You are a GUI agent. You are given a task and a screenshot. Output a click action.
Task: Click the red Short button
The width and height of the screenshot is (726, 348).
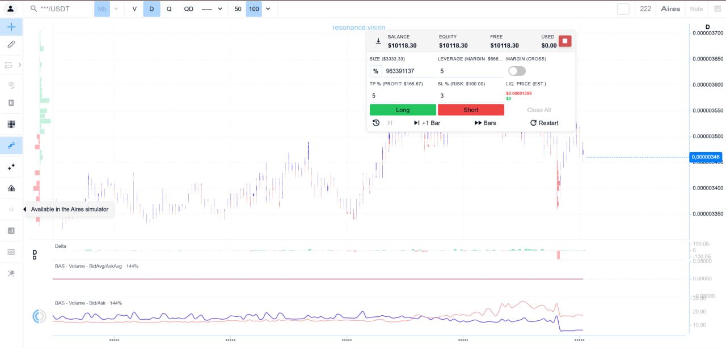pyautogui.click(x=471, y=110)
